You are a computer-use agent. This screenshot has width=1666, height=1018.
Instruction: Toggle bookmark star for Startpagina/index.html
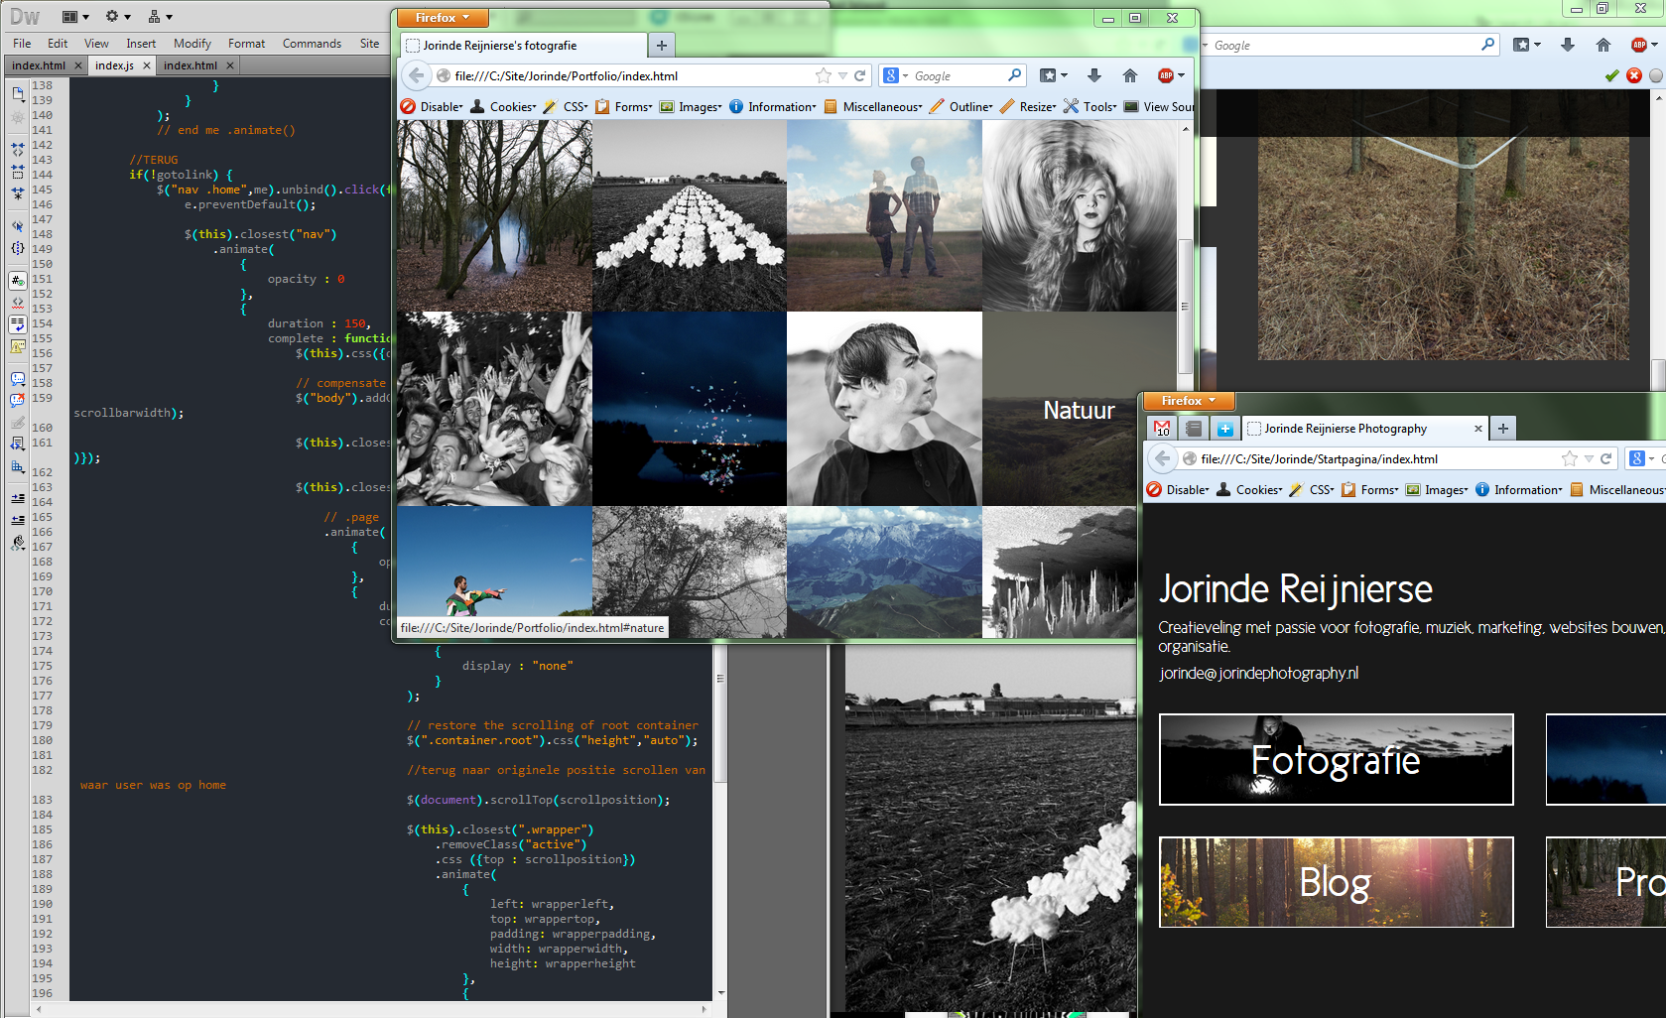pyautogui.click(x=1569, y=458)
